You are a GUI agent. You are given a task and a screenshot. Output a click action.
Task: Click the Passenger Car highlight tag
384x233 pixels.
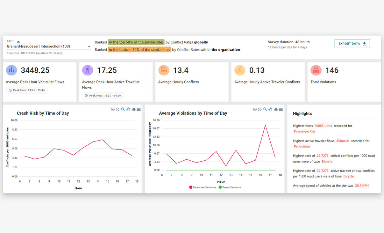click(x=304, y=131)
